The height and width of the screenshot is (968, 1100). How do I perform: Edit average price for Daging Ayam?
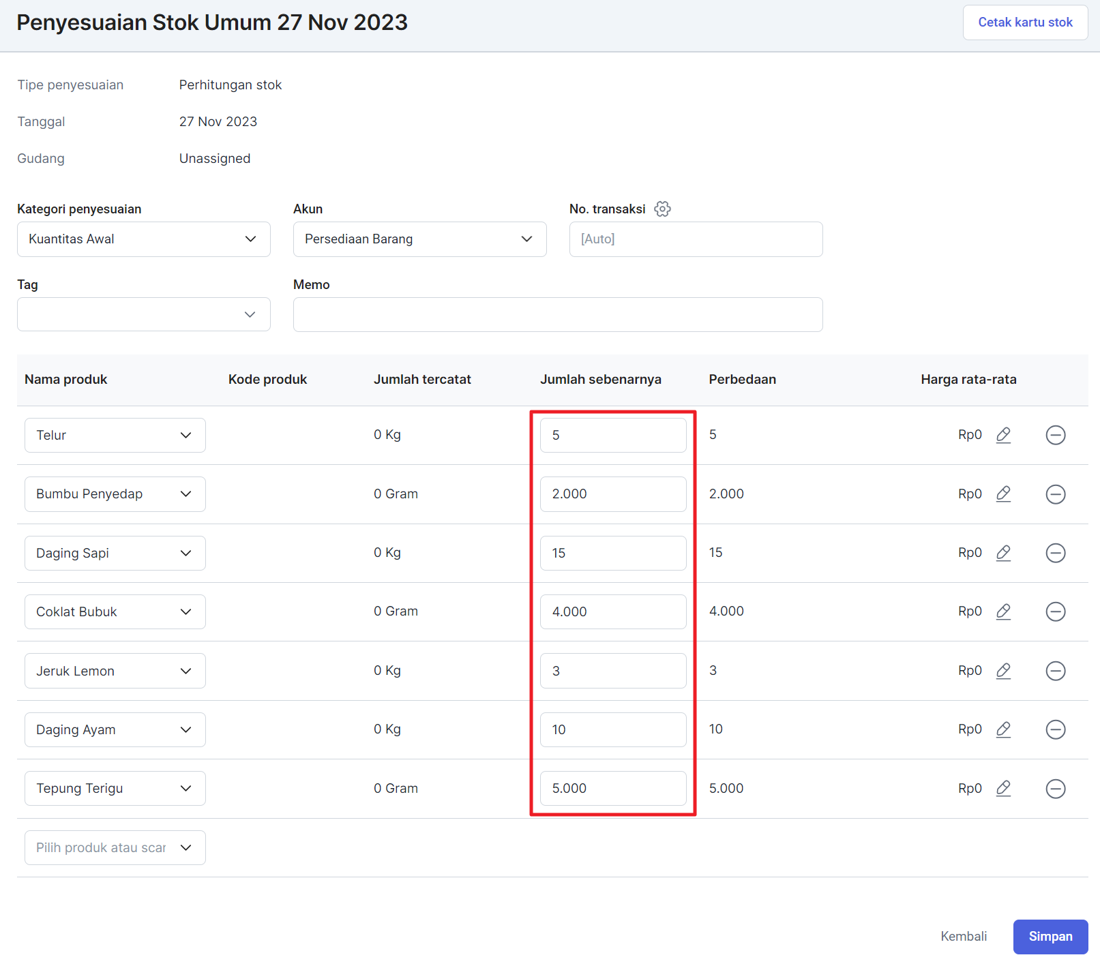tap(1003, 729)
